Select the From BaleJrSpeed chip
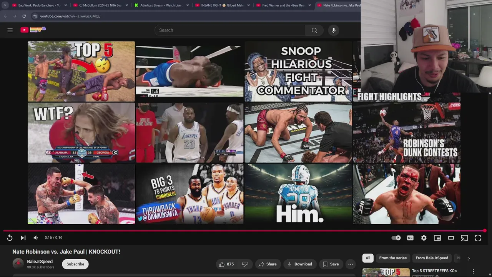The width and height of the screenshot is (492, 277). tap(432, 258)
